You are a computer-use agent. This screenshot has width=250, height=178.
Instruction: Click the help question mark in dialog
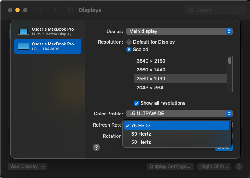tap(96, 147)
